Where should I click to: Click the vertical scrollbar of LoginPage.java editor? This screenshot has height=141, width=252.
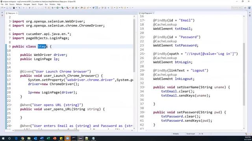244,74
